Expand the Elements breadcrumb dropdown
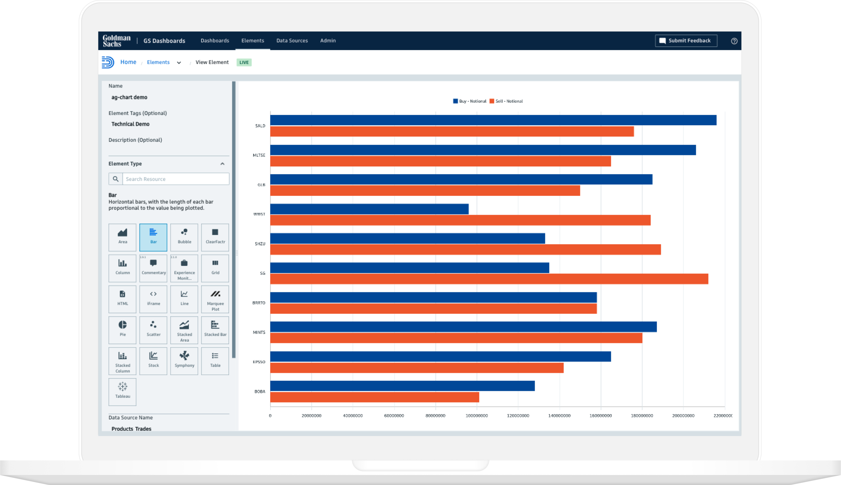 179,62
